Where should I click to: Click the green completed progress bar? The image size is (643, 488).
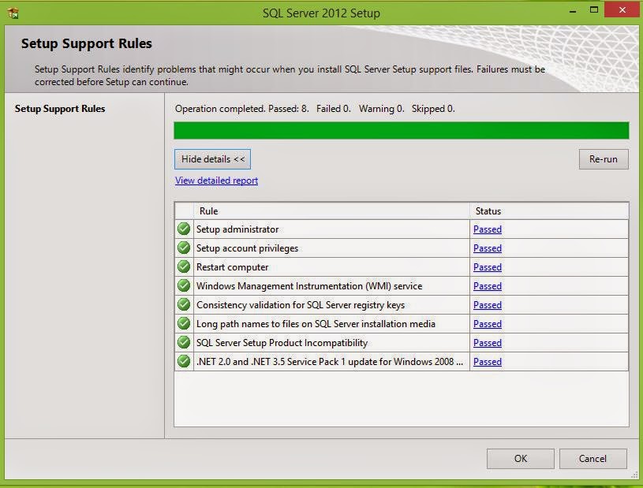pos(401,131)
